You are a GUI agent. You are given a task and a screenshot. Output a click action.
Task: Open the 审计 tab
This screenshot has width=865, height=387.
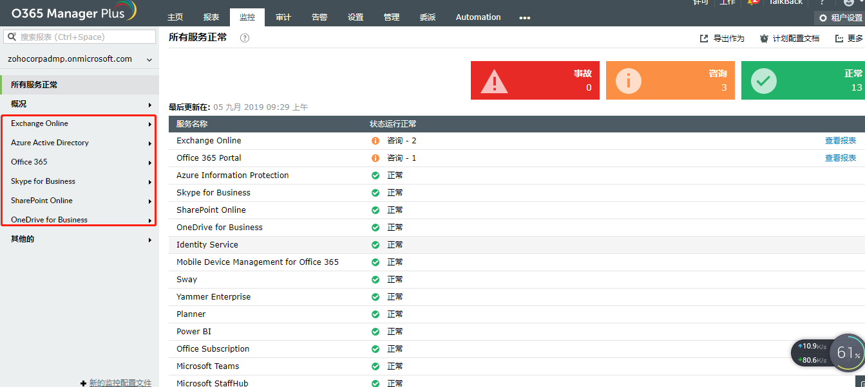click(x=283, y=17)
